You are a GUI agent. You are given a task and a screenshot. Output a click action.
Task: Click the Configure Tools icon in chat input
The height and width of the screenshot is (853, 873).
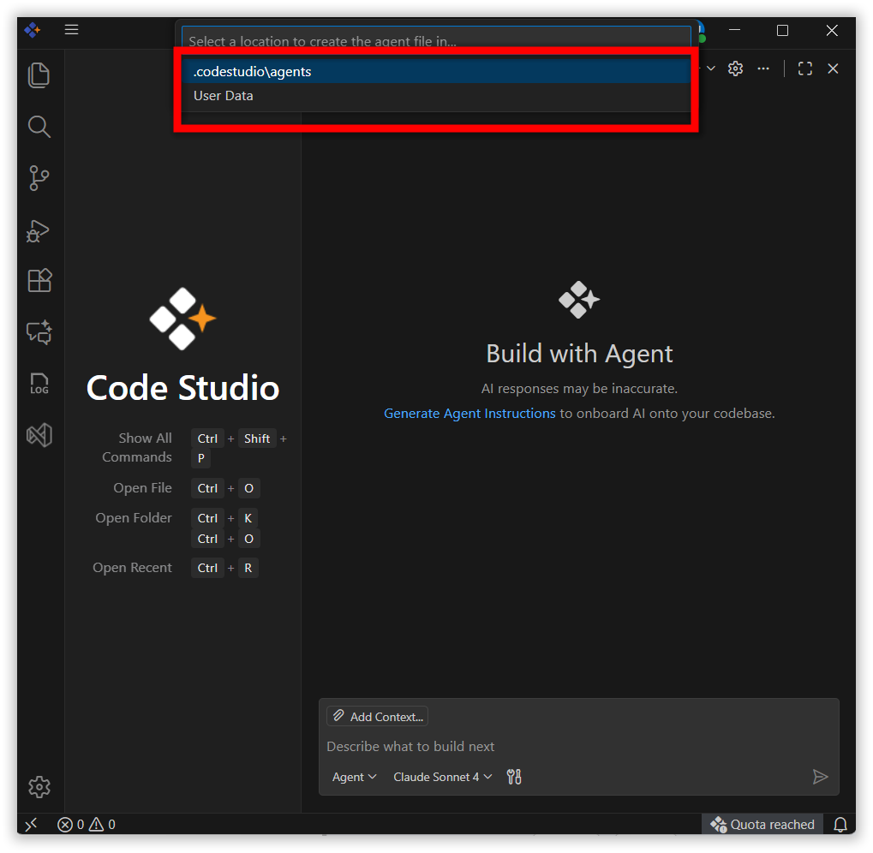coord(514,777)
